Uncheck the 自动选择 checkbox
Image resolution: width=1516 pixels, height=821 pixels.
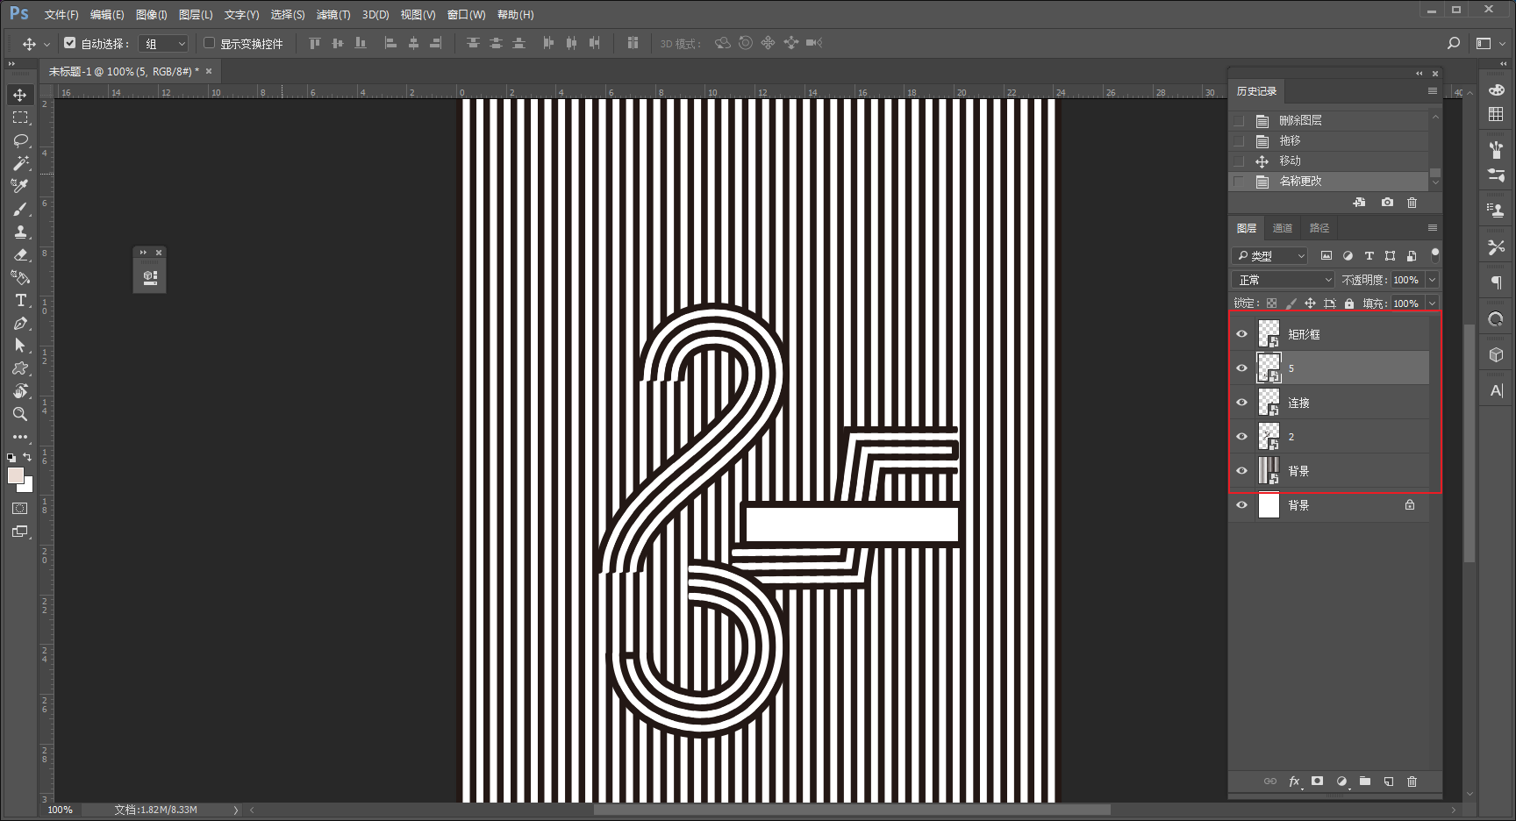tap(70, 42)
